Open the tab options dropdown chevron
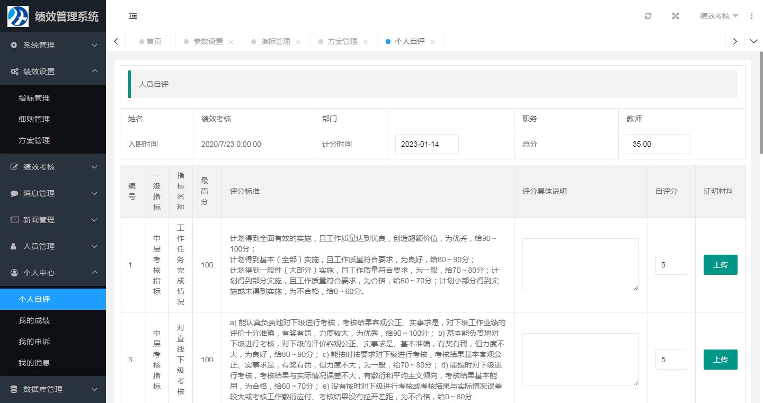 [753, 41]
